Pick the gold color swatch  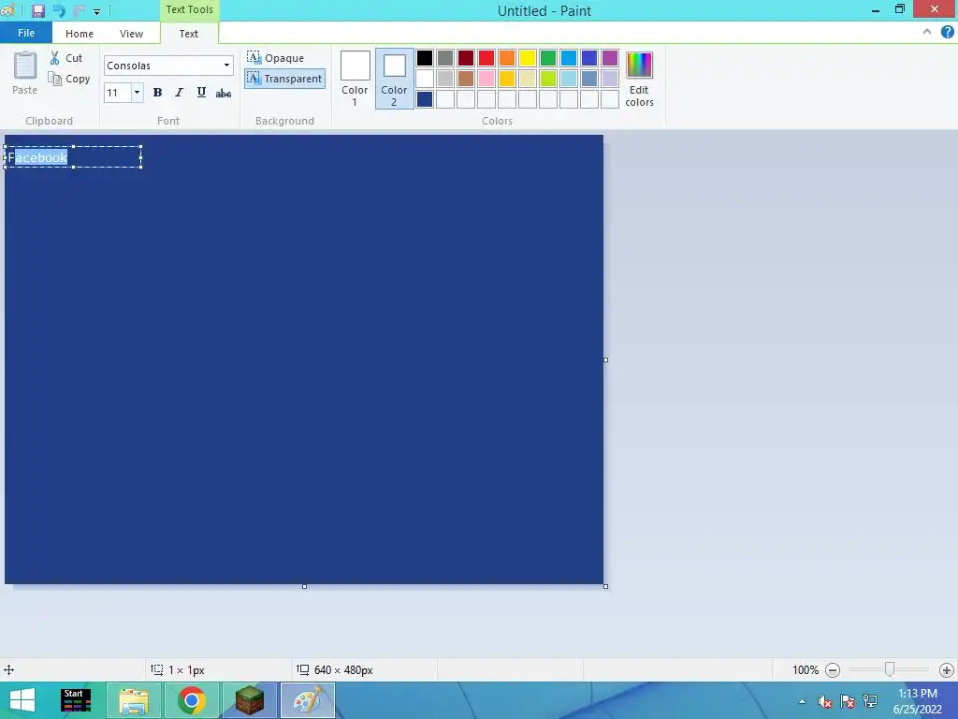tap(507, 79)
